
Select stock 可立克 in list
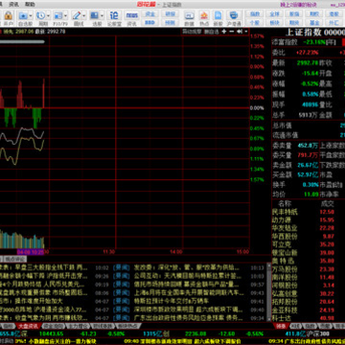click(282, 244)
